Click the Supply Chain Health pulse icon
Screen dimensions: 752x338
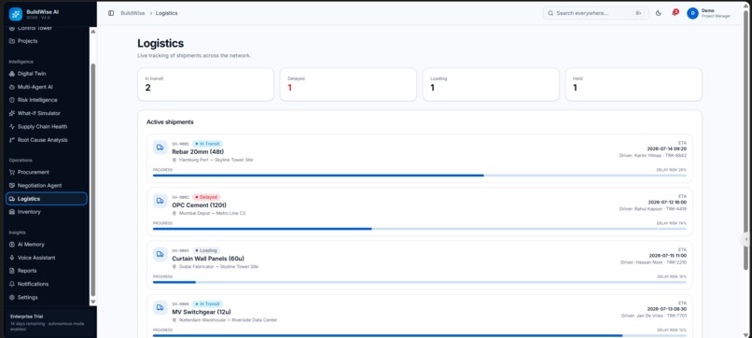pos(12,127)
